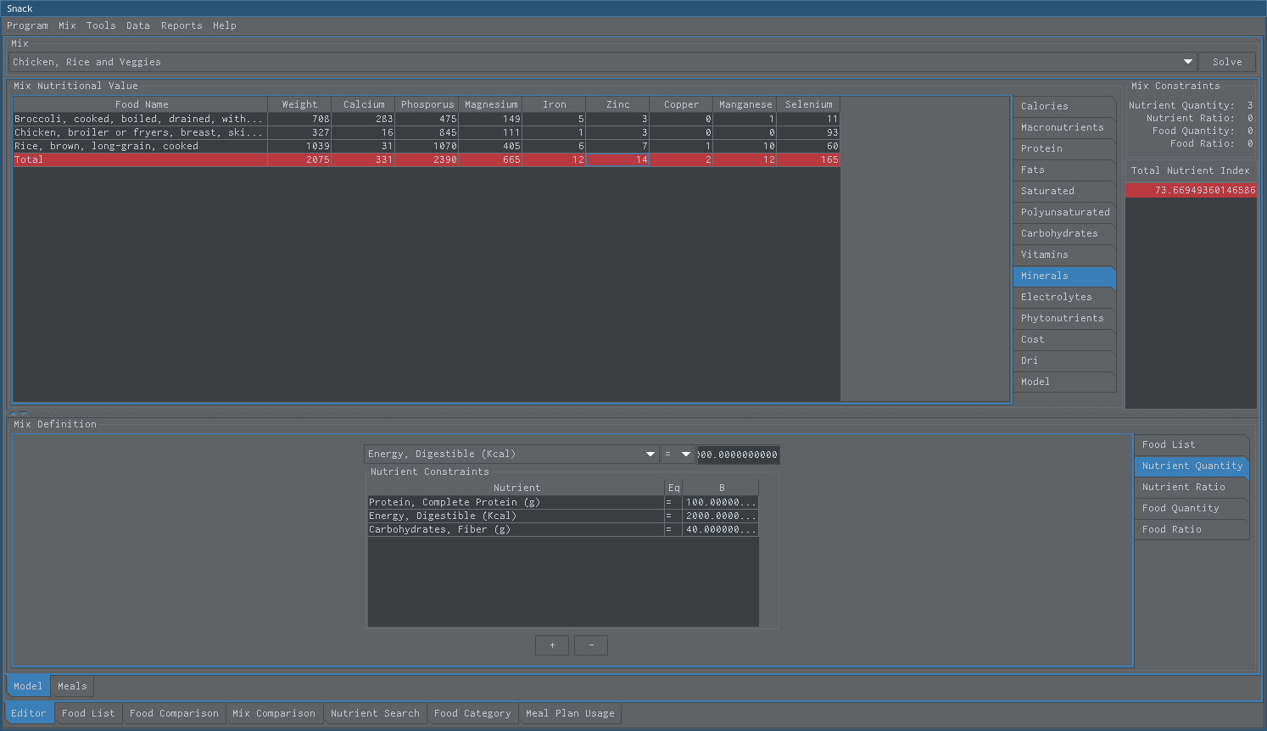This screenshot has height=731, width=1267.
Task: Open the Food Category tab
Action: [472, 713]
